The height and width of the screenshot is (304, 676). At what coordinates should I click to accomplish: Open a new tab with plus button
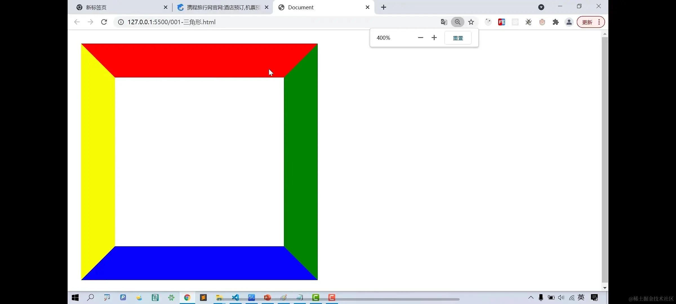[384, 7]
